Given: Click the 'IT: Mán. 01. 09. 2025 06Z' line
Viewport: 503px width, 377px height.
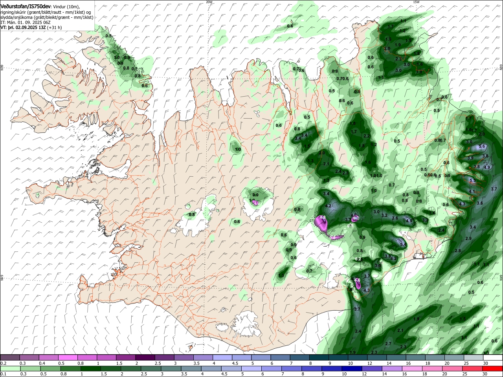Looking at the screenshot, I should point(26,23).
